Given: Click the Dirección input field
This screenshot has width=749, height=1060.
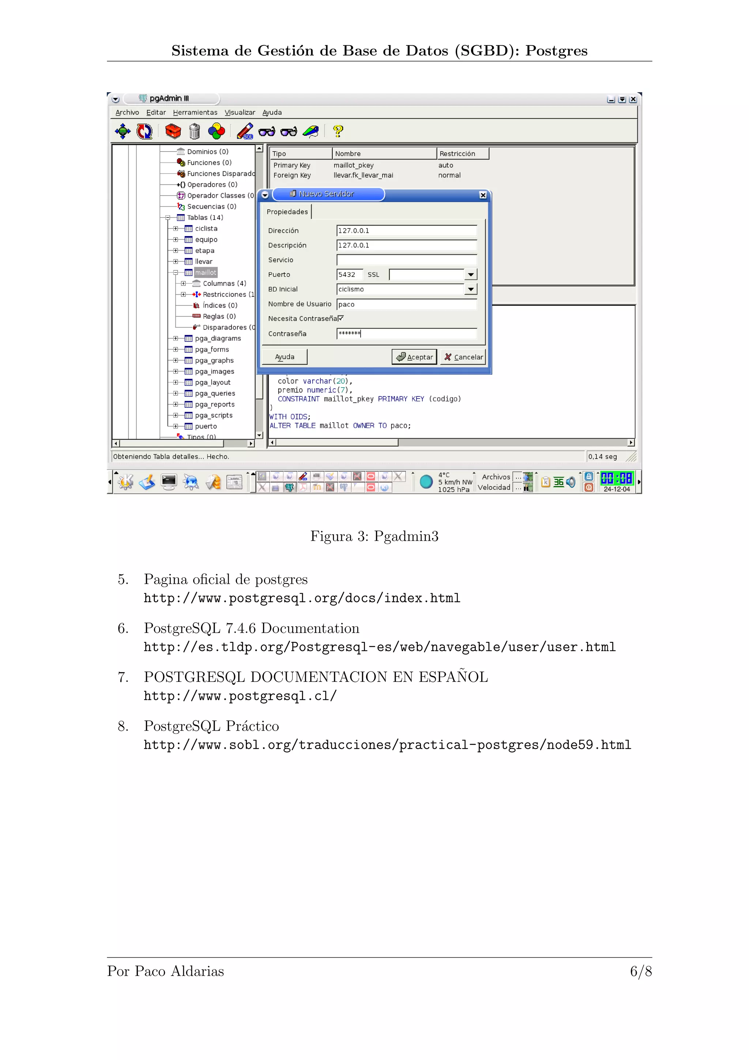Looking at the screenshot, I should click(x=407, y=230).
